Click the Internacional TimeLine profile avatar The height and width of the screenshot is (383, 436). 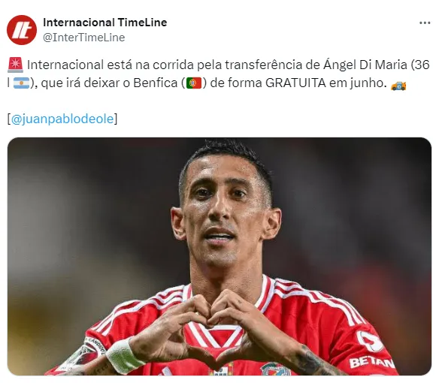[22, 30]
